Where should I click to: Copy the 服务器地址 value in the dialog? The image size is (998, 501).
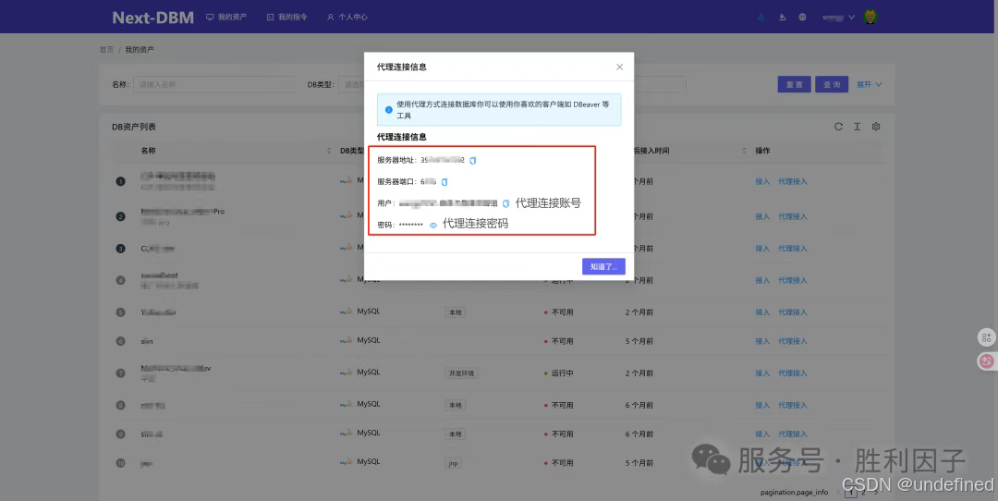473,161
